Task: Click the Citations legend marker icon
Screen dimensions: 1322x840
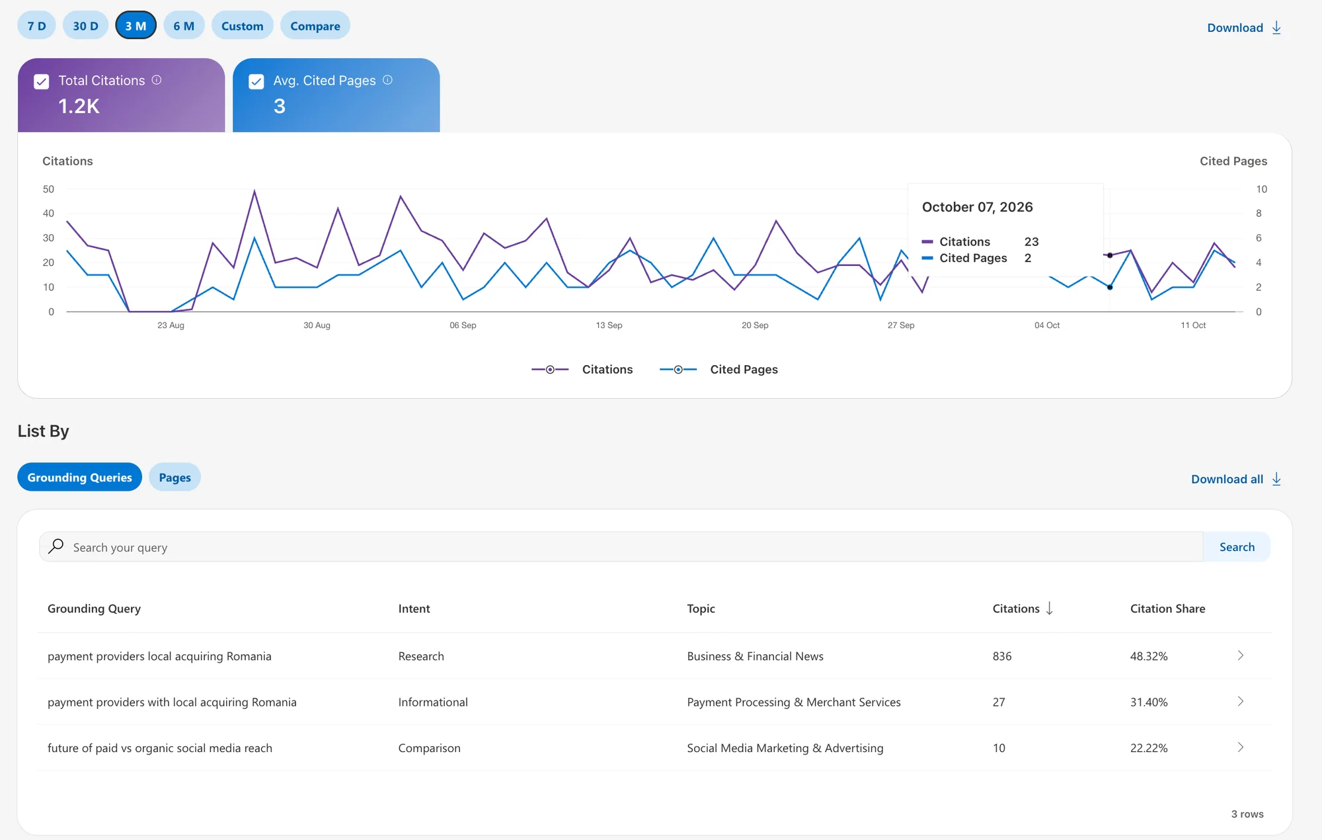Action: 550,370
